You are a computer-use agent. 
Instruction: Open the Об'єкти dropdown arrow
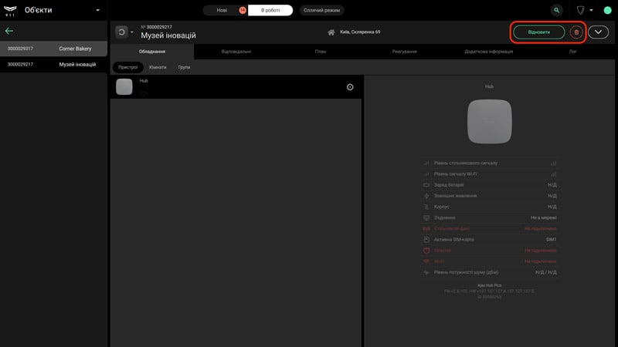tap(98, 10)
